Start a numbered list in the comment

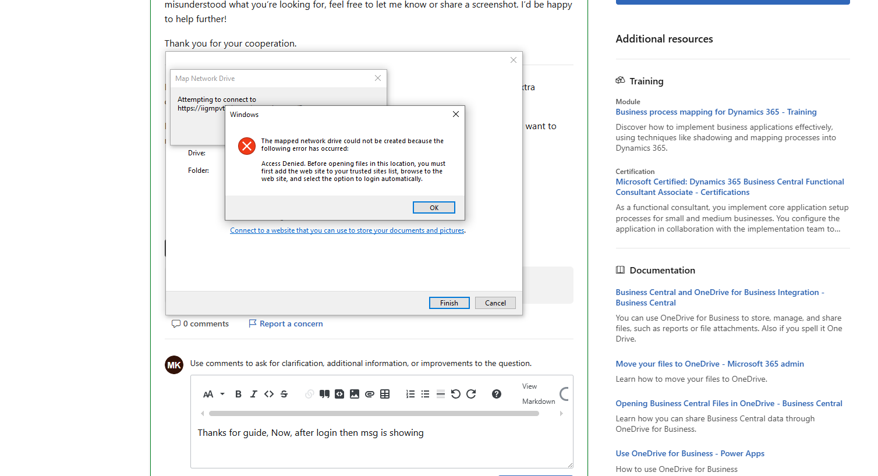pos(410,394)
